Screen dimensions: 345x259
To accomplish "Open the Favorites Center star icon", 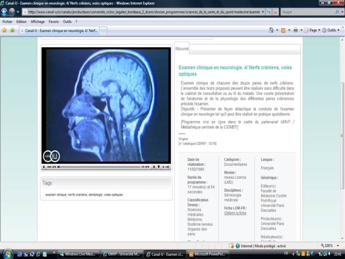I will 5,31.
